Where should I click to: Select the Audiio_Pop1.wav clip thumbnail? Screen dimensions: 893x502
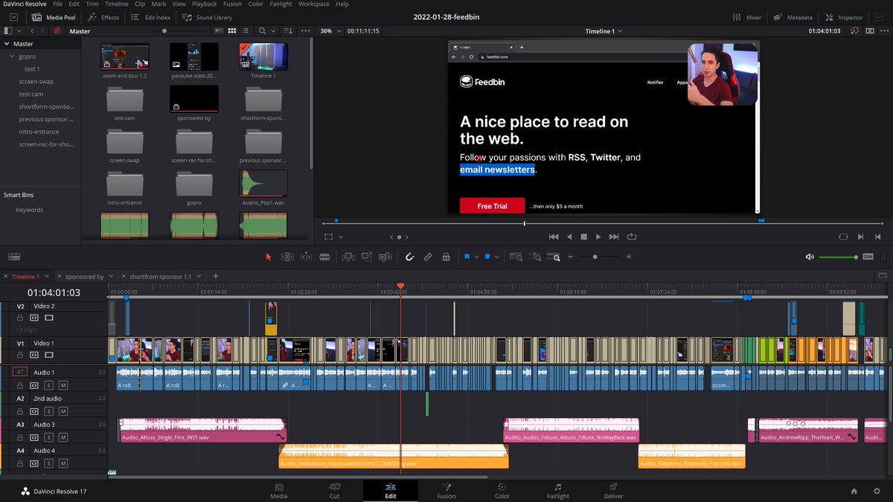coord(263,183)
